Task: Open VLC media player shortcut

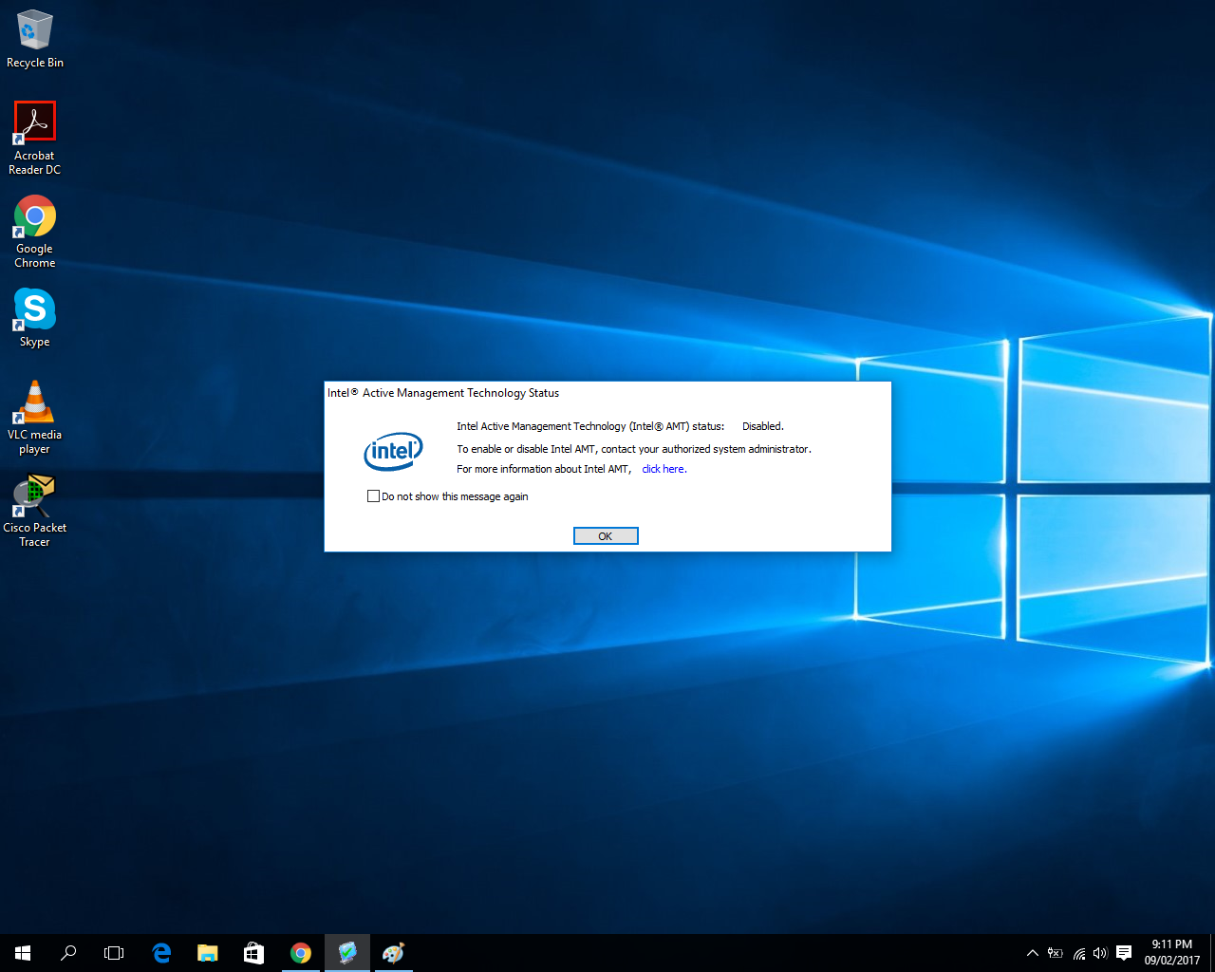Action: (35, 402)
